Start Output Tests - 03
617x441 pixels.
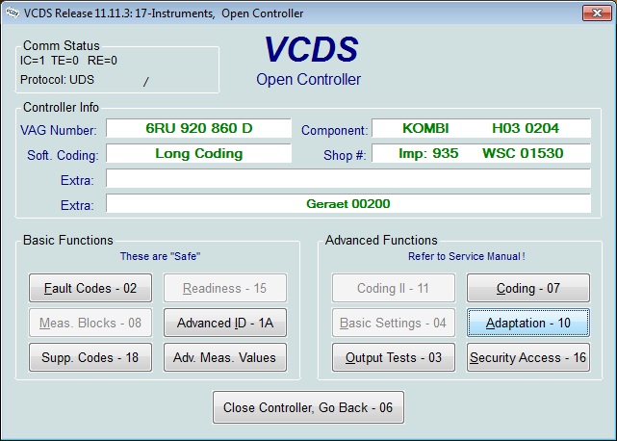[x=394, y=357]
